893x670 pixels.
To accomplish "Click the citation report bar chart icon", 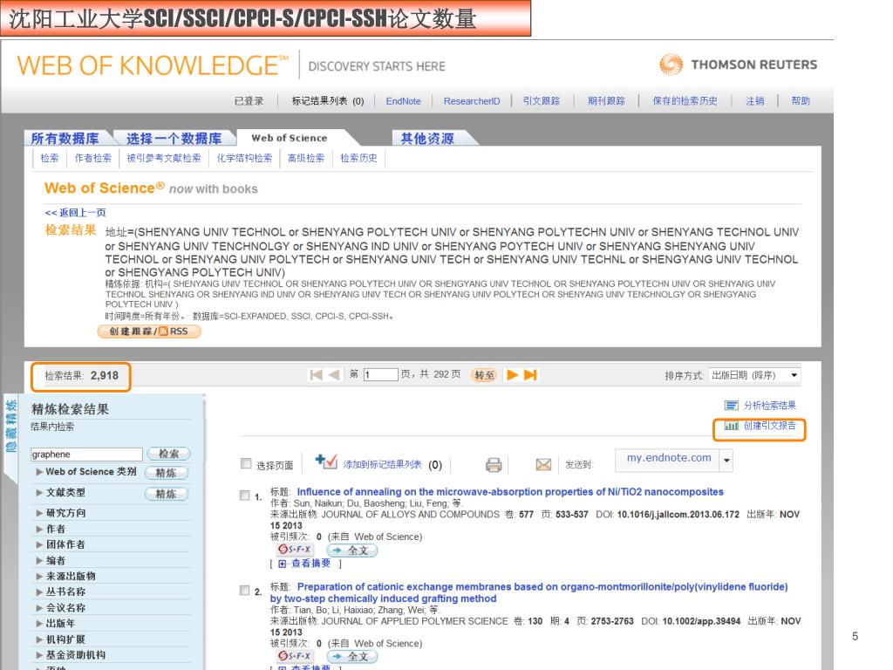I will tap(732, 425).
